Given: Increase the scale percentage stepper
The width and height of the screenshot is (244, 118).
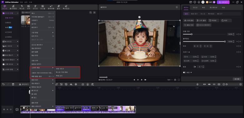Looking at the screenshot, I should [233, 34].
